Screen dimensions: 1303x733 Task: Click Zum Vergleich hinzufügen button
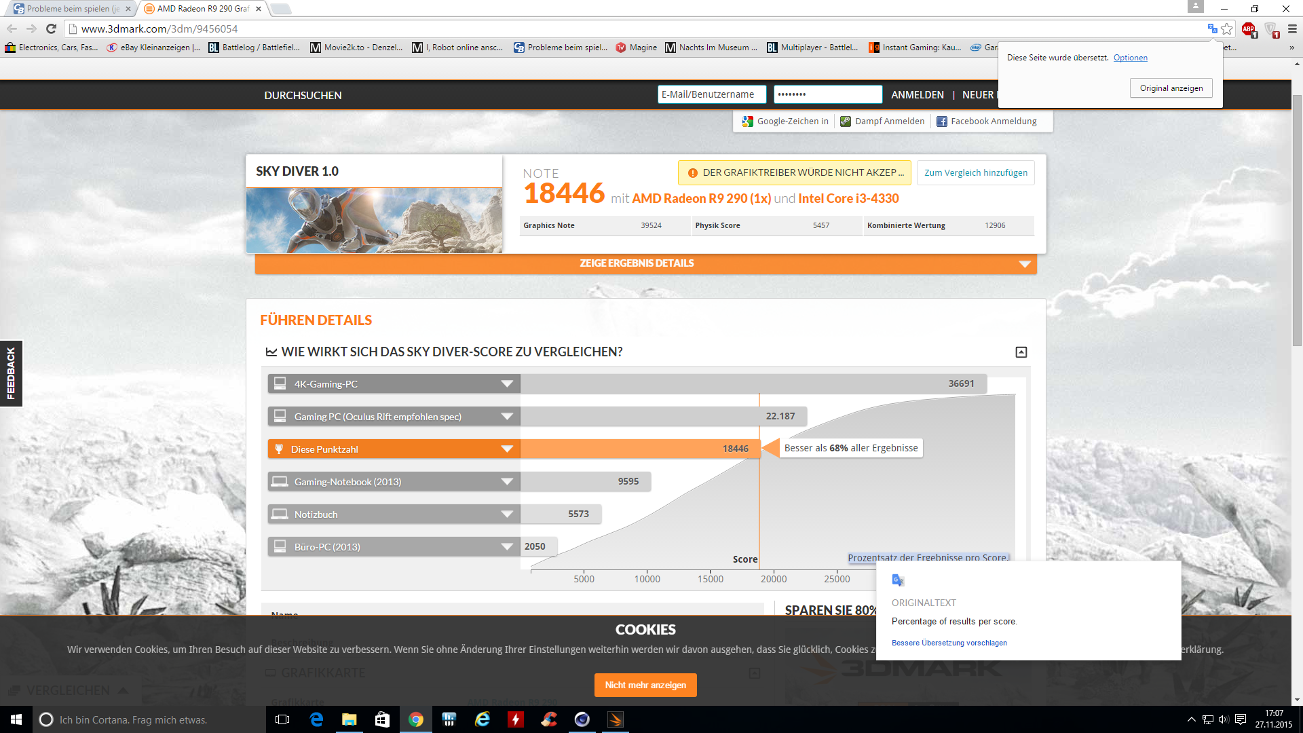click(x=975, y=172)
